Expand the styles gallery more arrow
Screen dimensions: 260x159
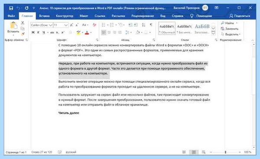[213, 33]
